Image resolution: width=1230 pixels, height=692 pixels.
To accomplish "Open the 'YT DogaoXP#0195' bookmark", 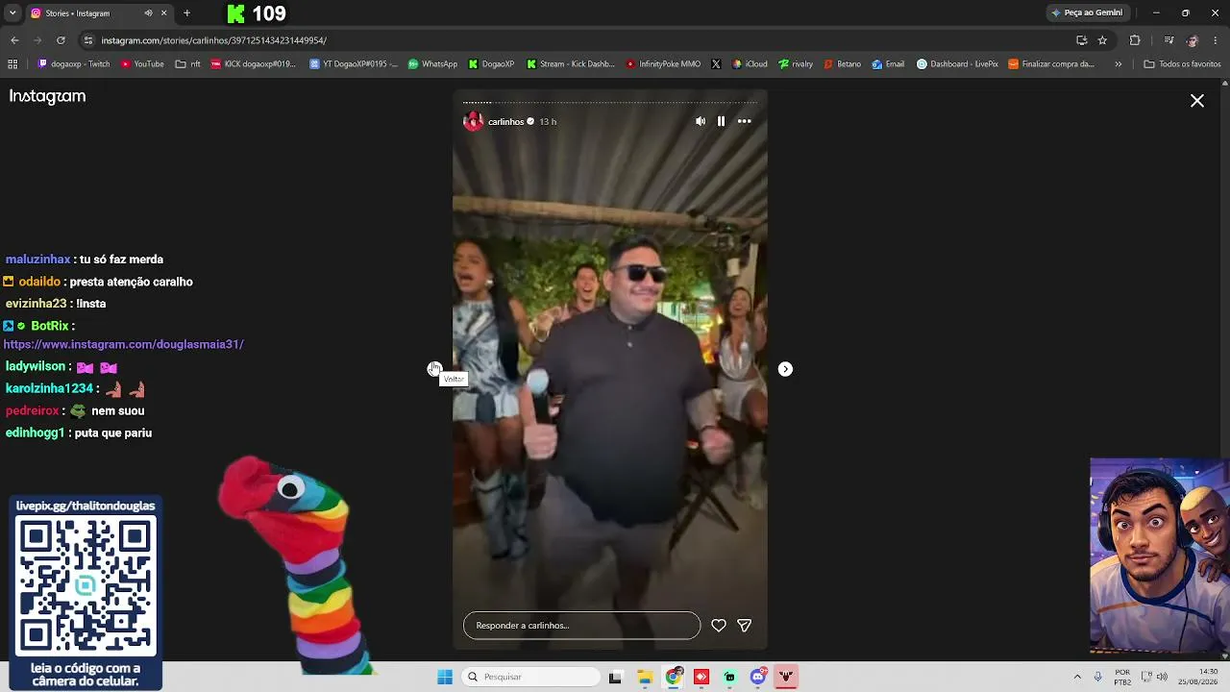I will click(x=354, y=64).
